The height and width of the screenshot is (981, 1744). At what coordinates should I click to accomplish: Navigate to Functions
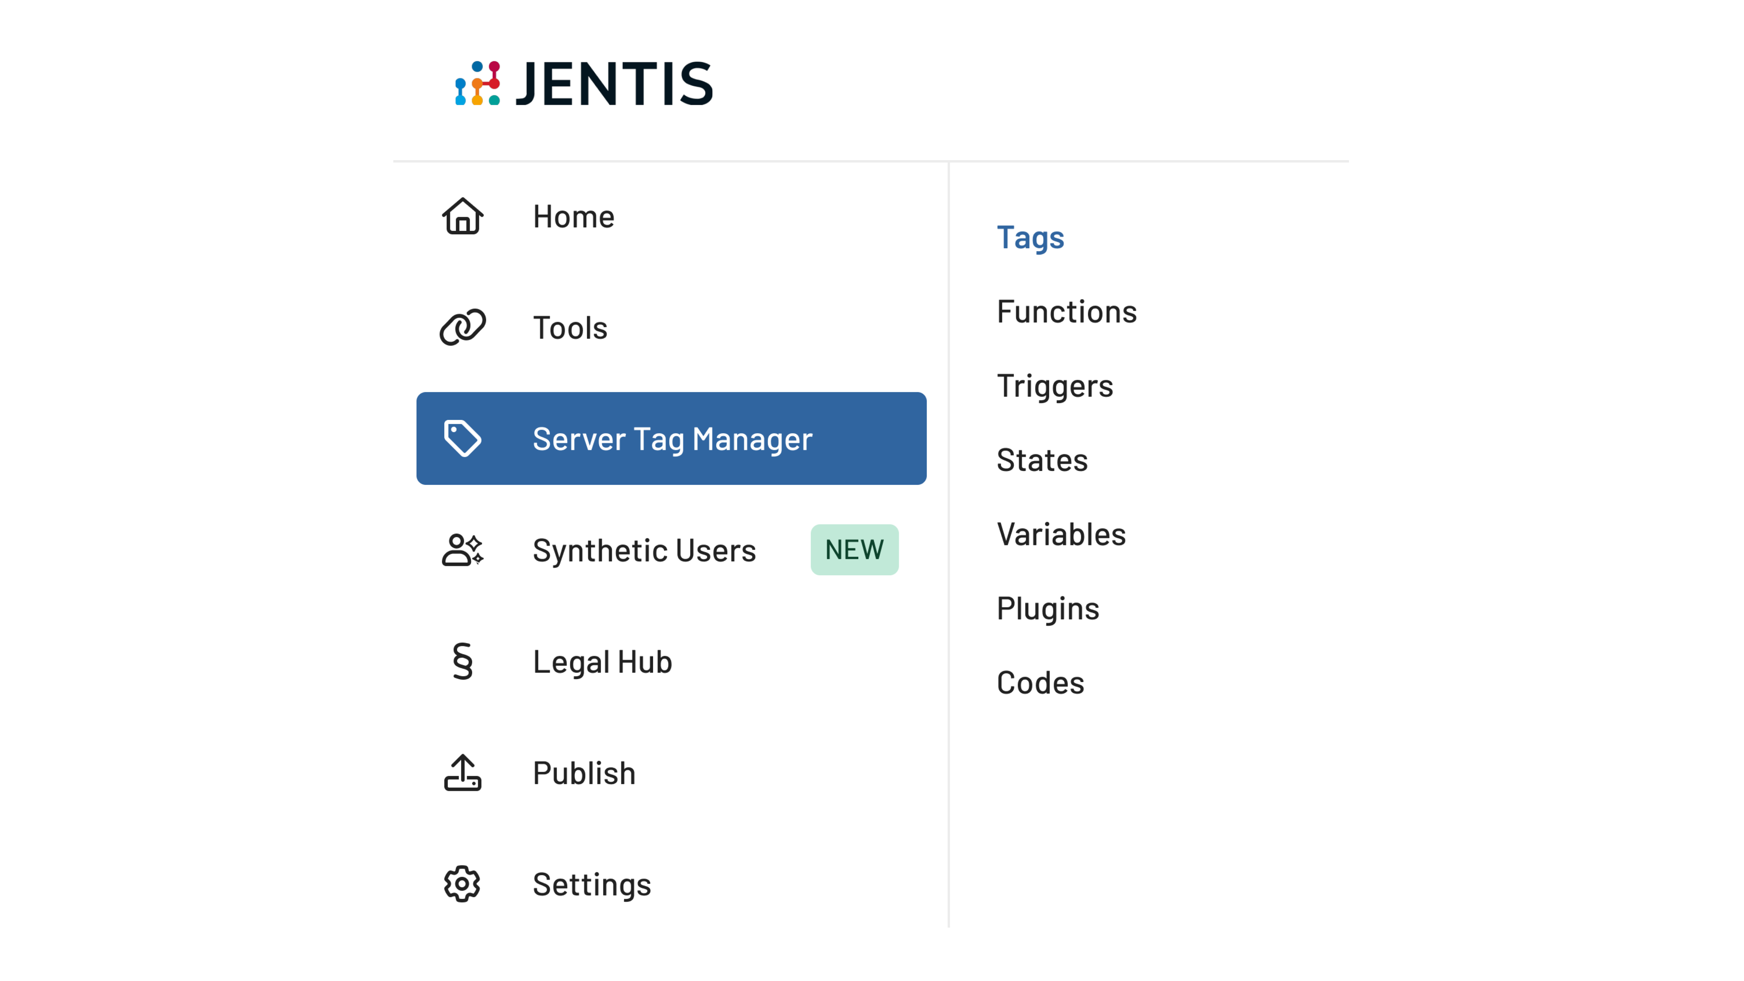point(1066,311)
